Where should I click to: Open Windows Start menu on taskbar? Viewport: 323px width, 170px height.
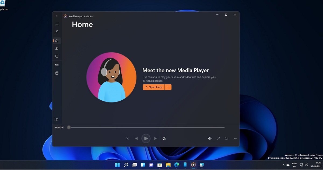pyautogui.click(x=118, y=165)
